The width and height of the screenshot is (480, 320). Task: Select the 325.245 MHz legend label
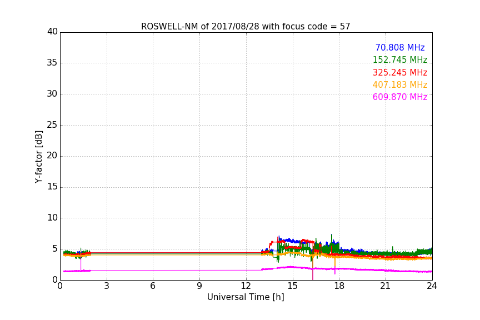tap(400, 72)
